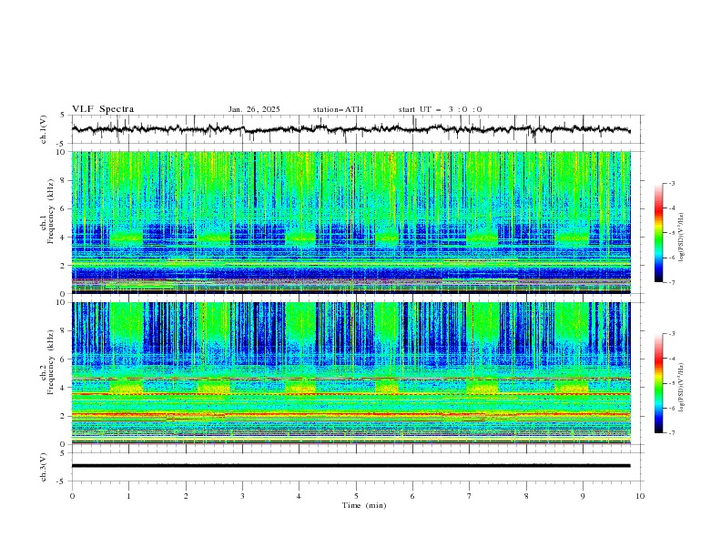Click the "-7" label on ch.2 color bar
721x557 pixels.
pos(671,433)
